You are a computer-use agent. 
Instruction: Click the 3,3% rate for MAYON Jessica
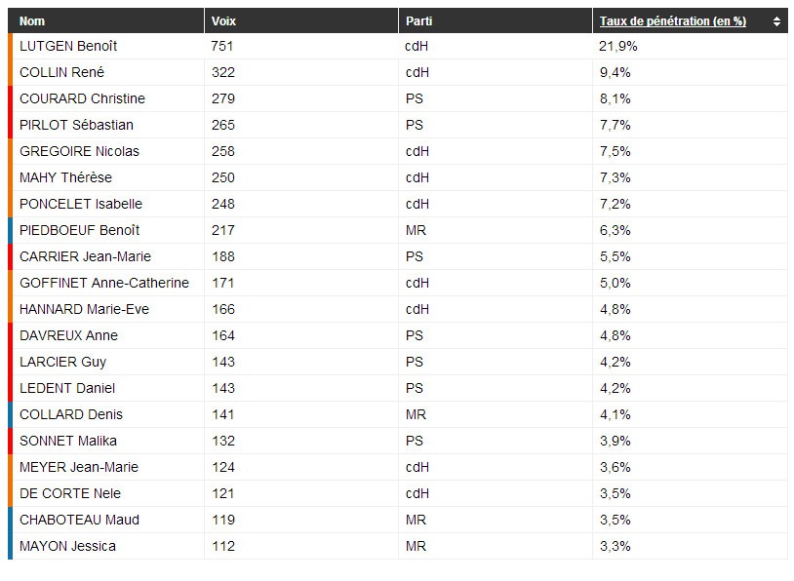click(x=615, y=546)
